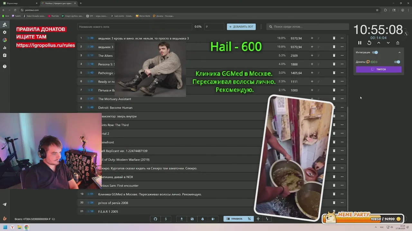Open more options for the 2509 lot
This screenshot has width=412, height=231.
[342, 56]
